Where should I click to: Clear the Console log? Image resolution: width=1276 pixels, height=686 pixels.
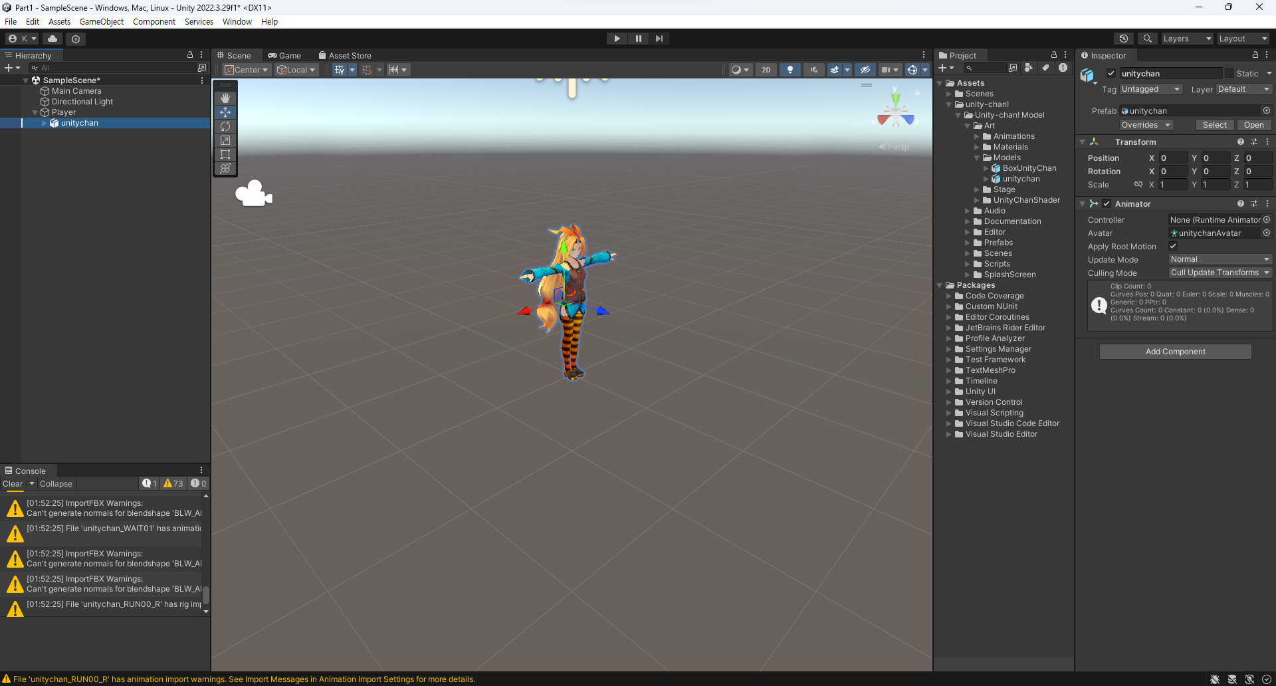tap(13, 483)
